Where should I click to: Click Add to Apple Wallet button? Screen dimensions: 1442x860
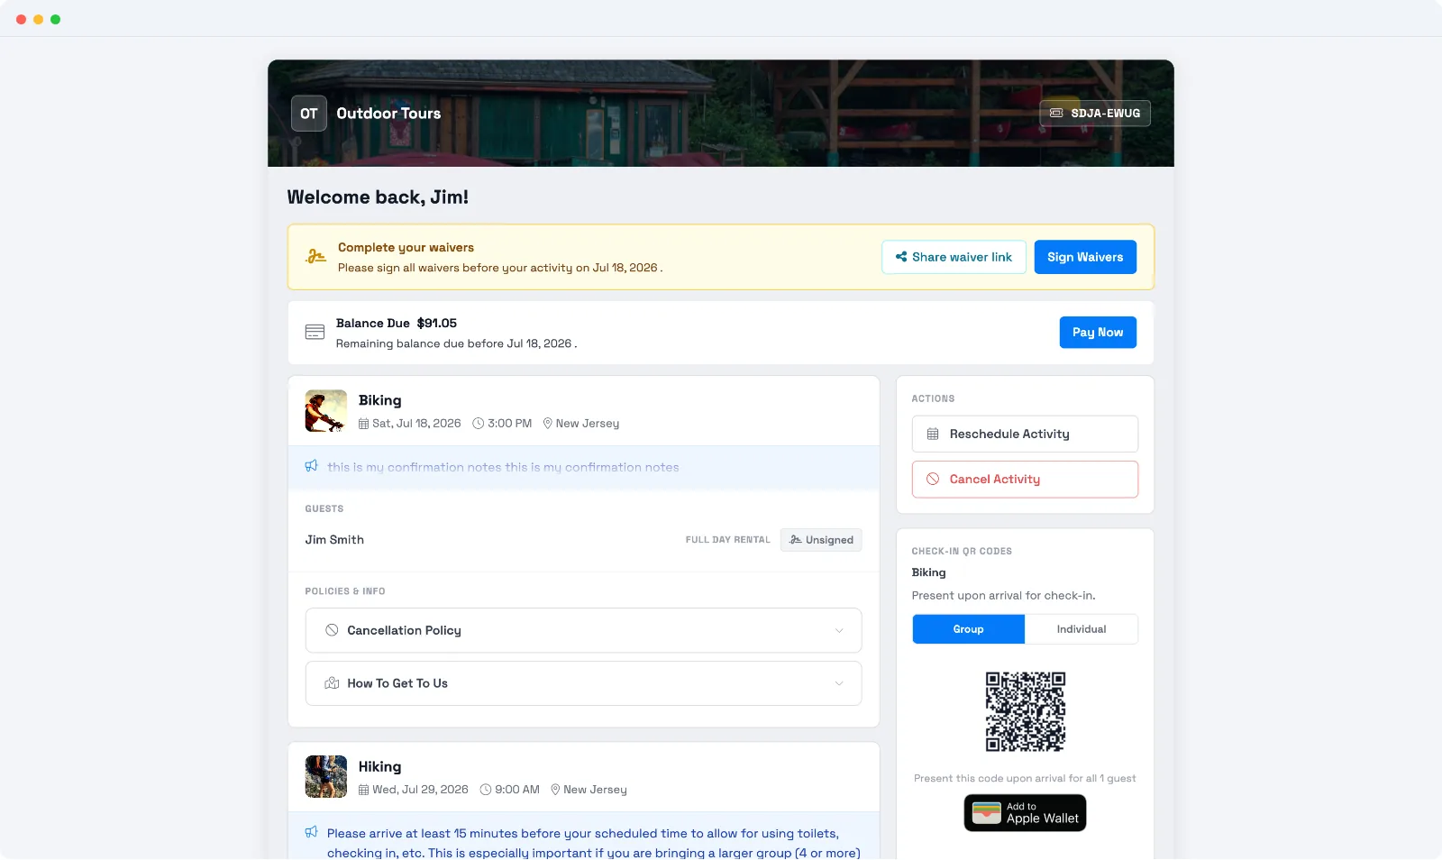click(1025, 813)
